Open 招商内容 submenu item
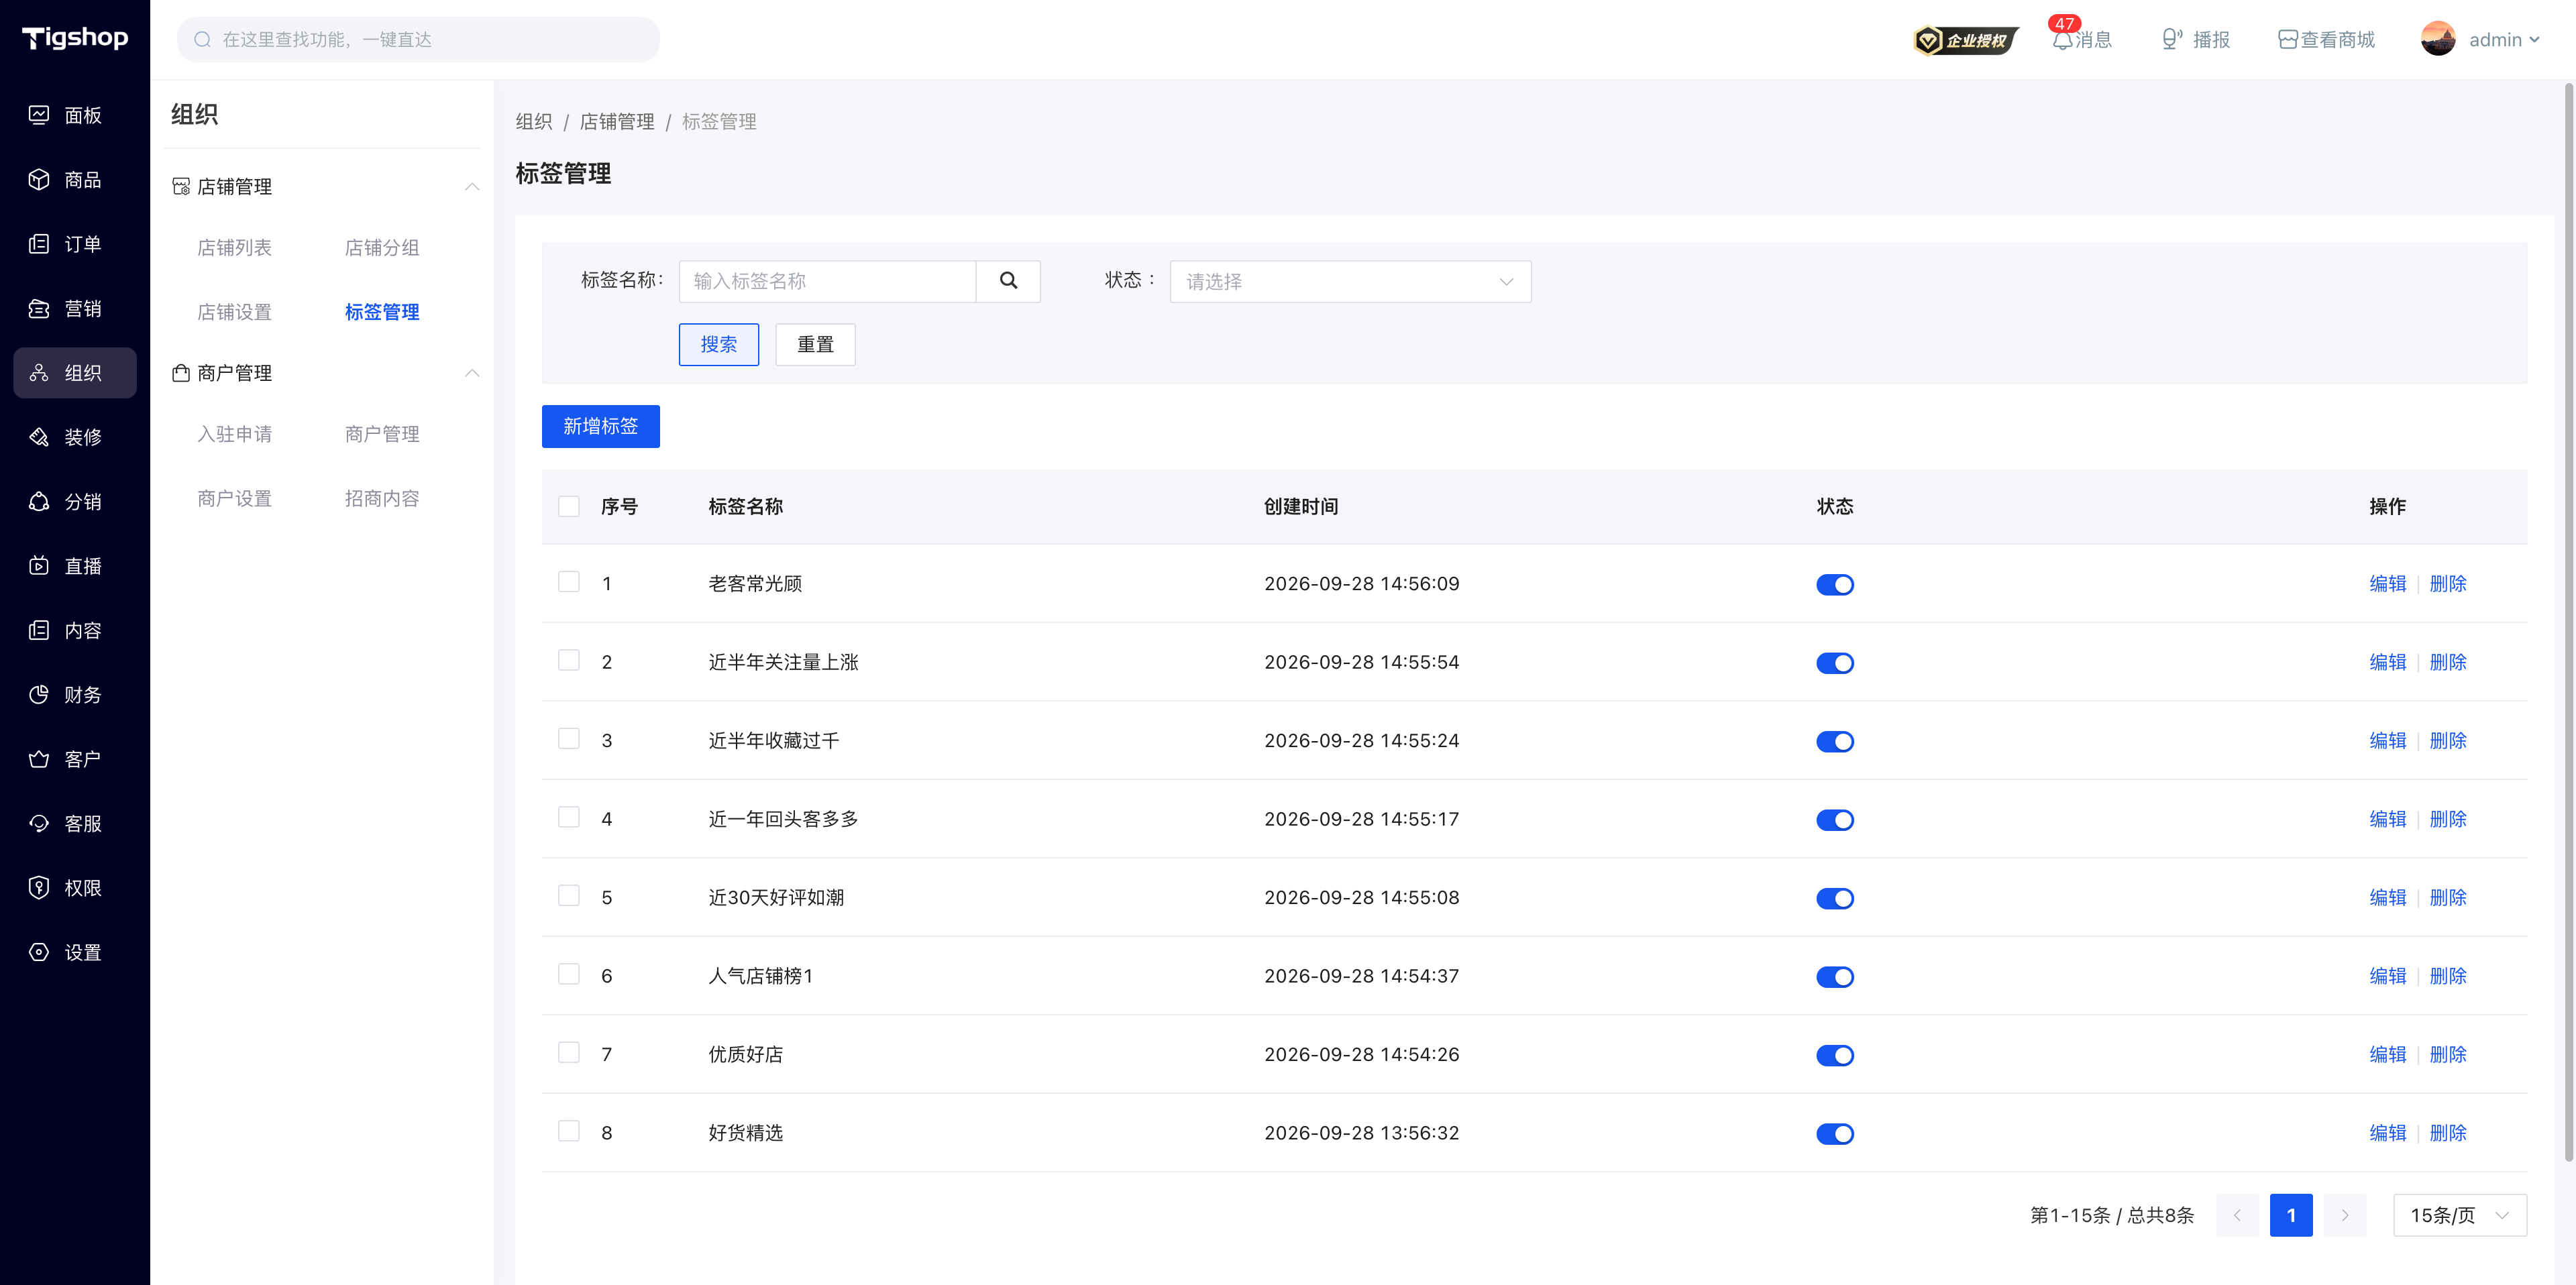2576x1285 pixels. [382, 499]
